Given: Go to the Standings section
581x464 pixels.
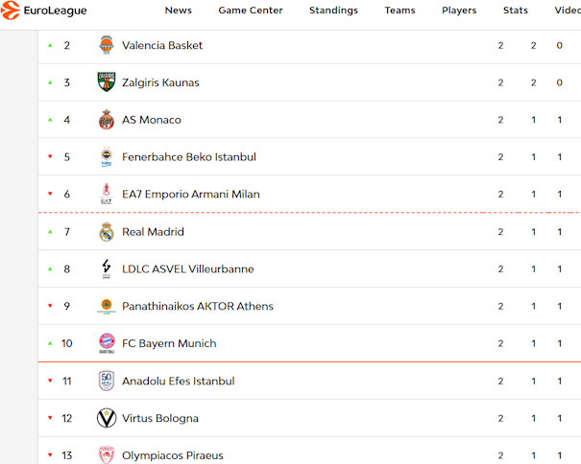Looking at the screenshot, I should click(333, 11).
